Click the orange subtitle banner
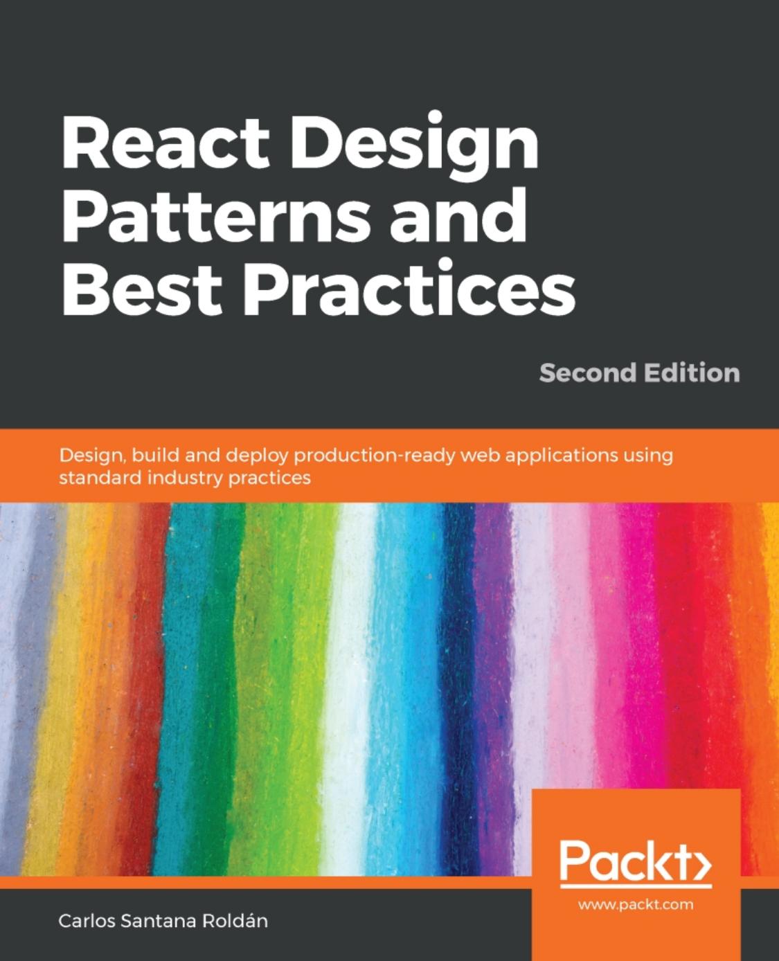Viewport: 779px width, 961px height. [x=388, y=464]
